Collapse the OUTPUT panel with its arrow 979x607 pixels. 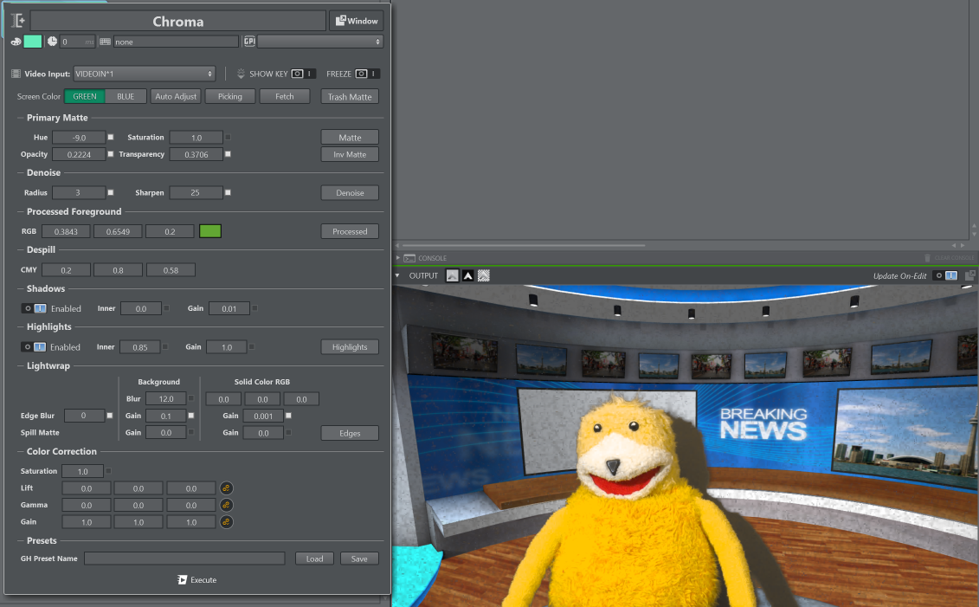[x=398, y=275]
